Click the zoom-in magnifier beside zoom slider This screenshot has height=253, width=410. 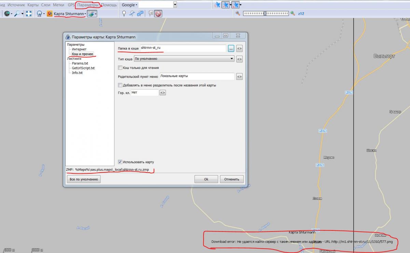point(292,13)
